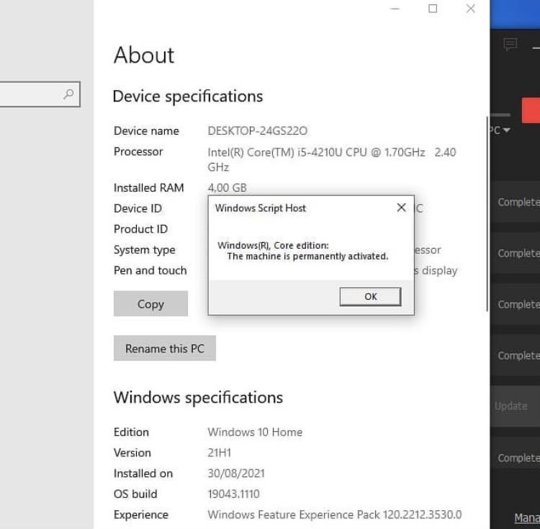Click the System type label
540x529 pixels.
pyautogui.click(x=144, y=250)
